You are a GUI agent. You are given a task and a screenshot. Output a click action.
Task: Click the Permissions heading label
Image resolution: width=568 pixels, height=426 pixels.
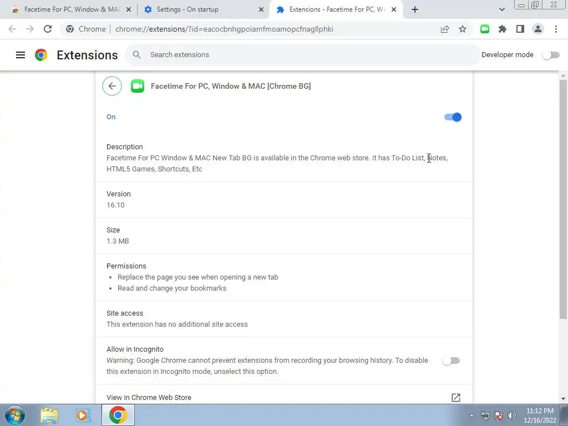[126, 266]
